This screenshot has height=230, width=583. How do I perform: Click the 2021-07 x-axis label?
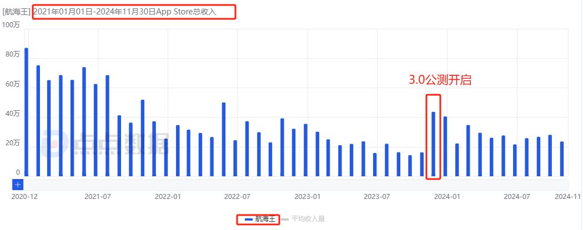(98, 197)
